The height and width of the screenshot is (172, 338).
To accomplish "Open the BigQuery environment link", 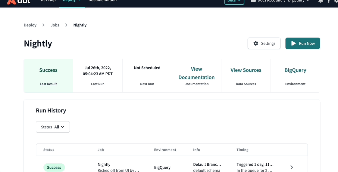I will coord(295,70).
